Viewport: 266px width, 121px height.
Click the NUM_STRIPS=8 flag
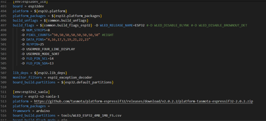38,30
